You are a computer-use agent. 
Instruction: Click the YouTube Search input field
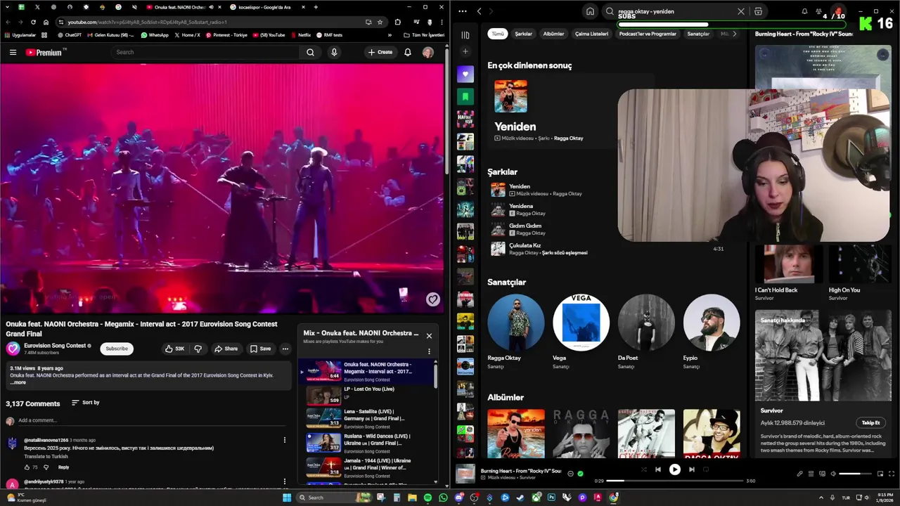(x=206, y=52)
